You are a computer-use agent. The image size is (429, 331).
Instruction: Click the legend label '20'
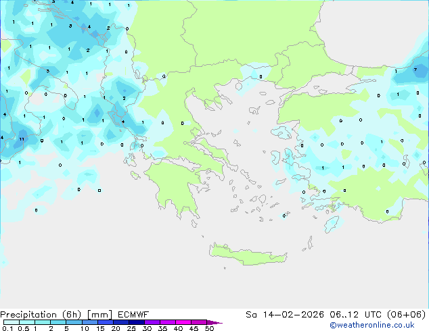116,328
